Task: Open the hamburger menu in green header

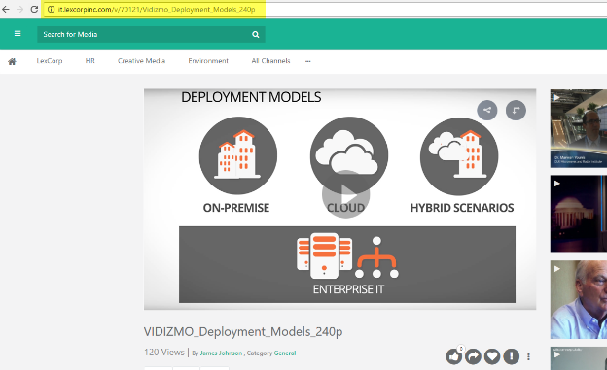Action: [x=18, y=34]
